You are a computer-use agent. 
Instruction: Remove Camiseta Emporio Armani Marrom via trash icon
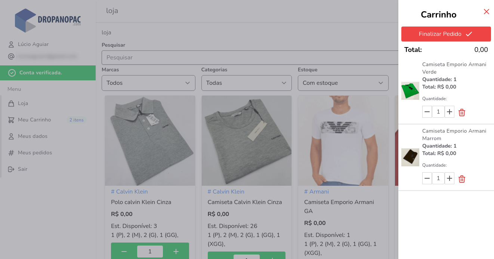(462, 179)
